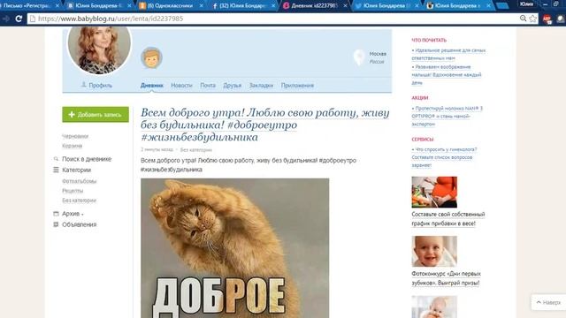The height and width of the screenshot is (318, 566).
Task: Open the Профиль link
Action: click(x=100, y=86)
